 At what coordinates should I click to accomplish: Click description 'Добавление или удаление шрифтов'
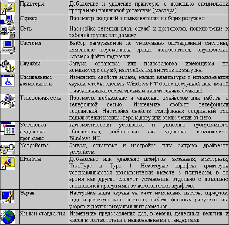(149, 173)
